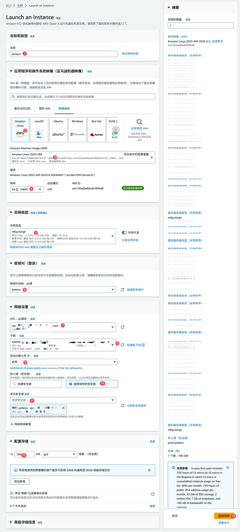Image resolution: width=240 pixels, height=532 pixels.
Task: Select the Amazon Linux AMI tile
Action: click(20, 130)
